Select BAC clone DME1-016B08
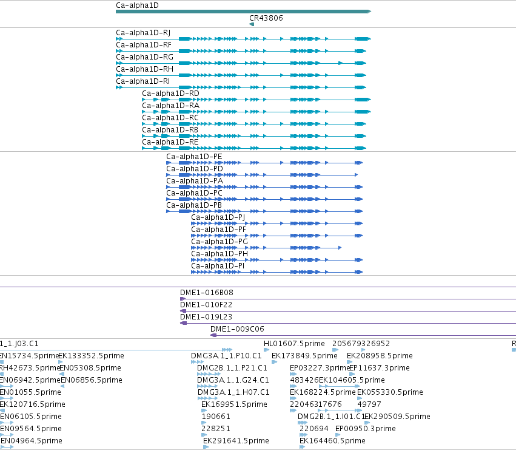 tap(206, 293)
